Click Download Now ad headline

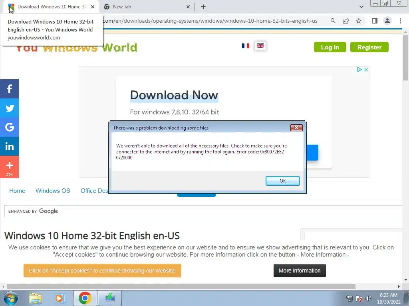coord(174,95)
